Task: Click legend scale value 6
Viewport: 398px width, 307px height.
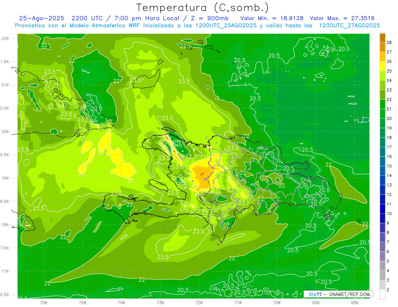Action: (388, 252)
